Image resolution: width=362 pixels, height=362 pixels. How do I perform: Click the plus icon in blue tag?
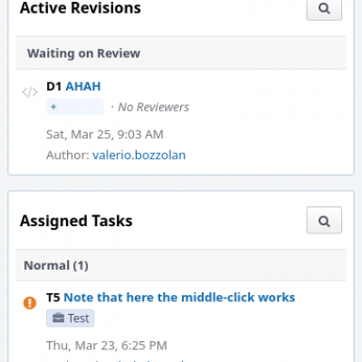(x=53, y=107)
